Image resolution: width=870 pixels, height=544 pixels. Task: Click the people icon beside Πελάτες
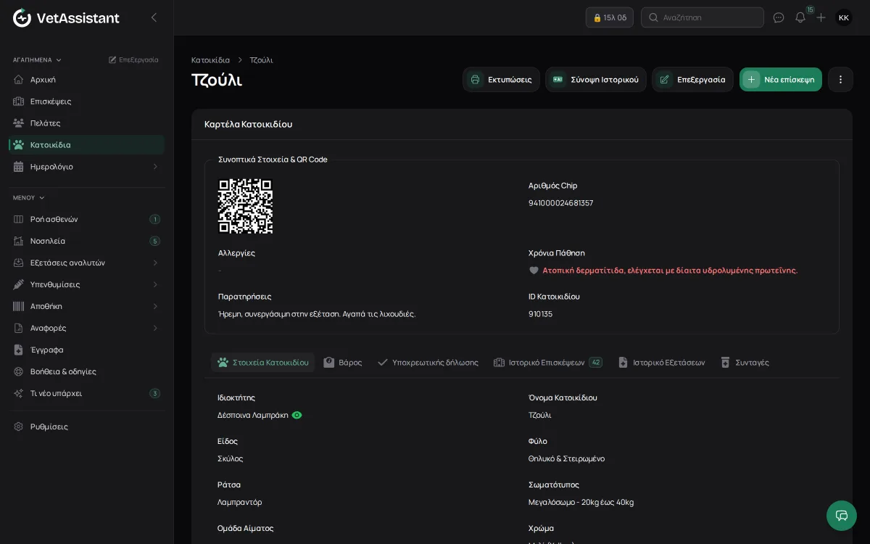tap(19, 123)
